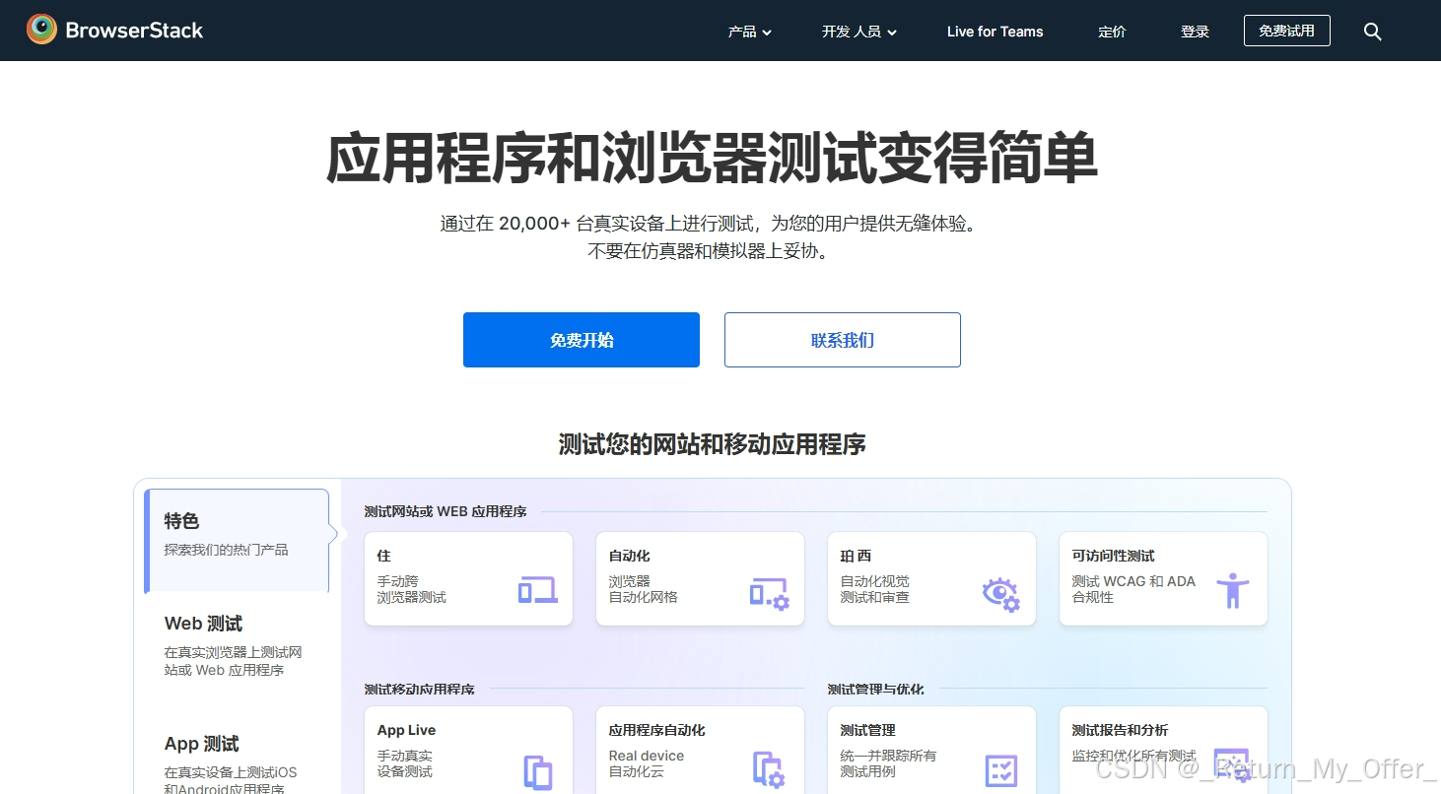
Task: Select the 特色 tab in sidebar
Action: click(238, 541)
